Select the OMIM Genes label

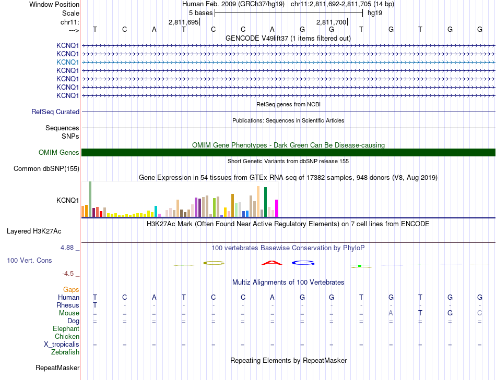[58, 153]
